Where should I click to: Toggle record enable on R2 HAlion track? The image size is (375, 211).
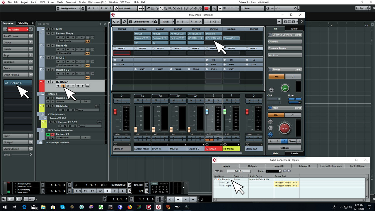pos(58,86)
